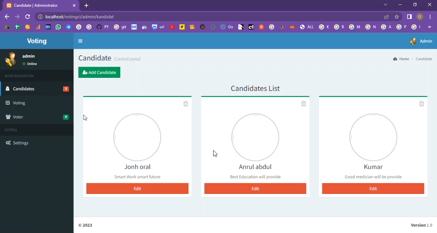
Task: Select Kumar's circular profile photo
Action: 373,137
